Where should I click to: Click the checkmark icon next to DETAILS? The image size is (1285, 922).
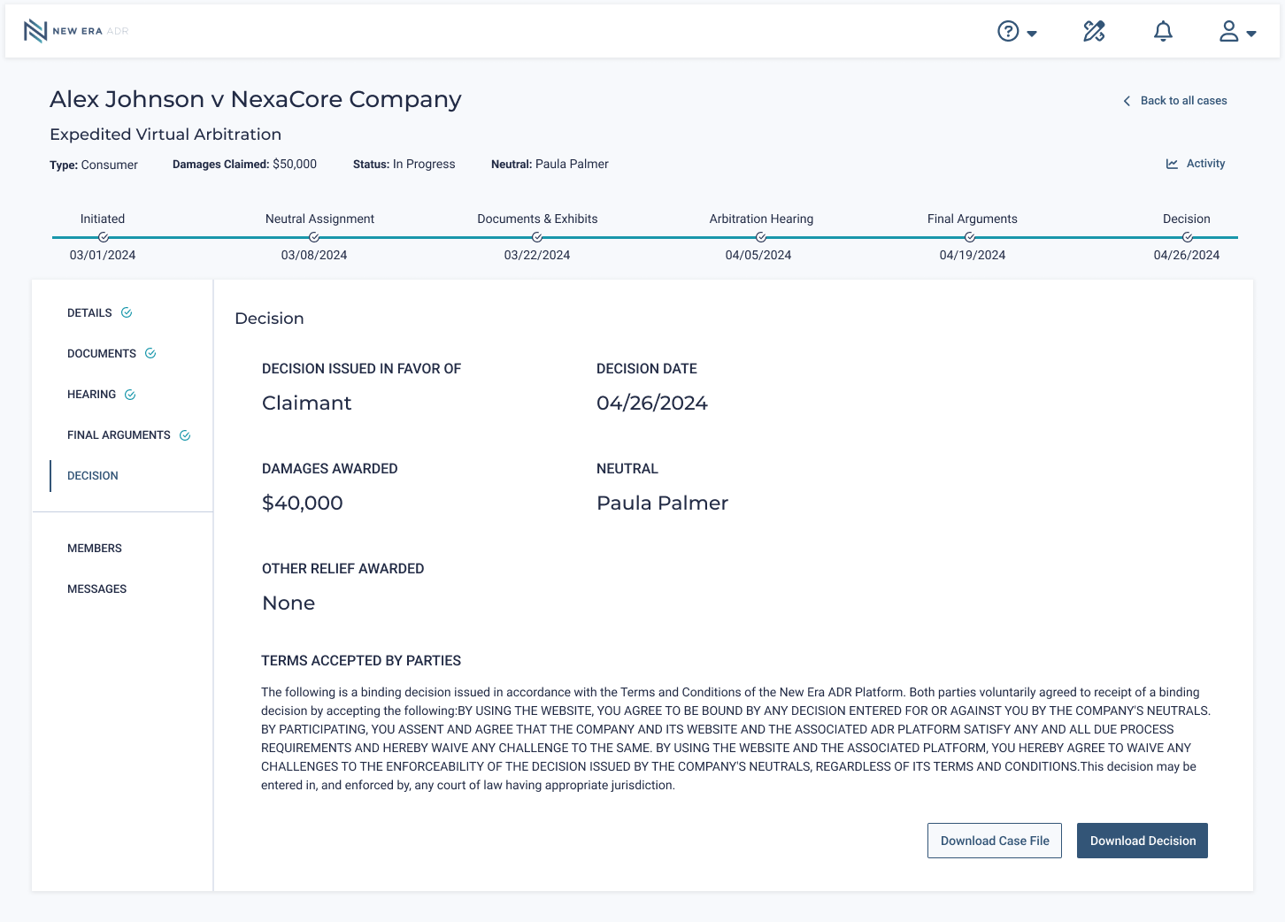pyautogui.click(x=127, y=312)
